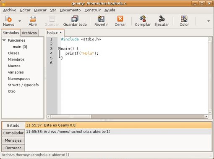
Task: Open the Editar menu
Action: pos(25,10)
